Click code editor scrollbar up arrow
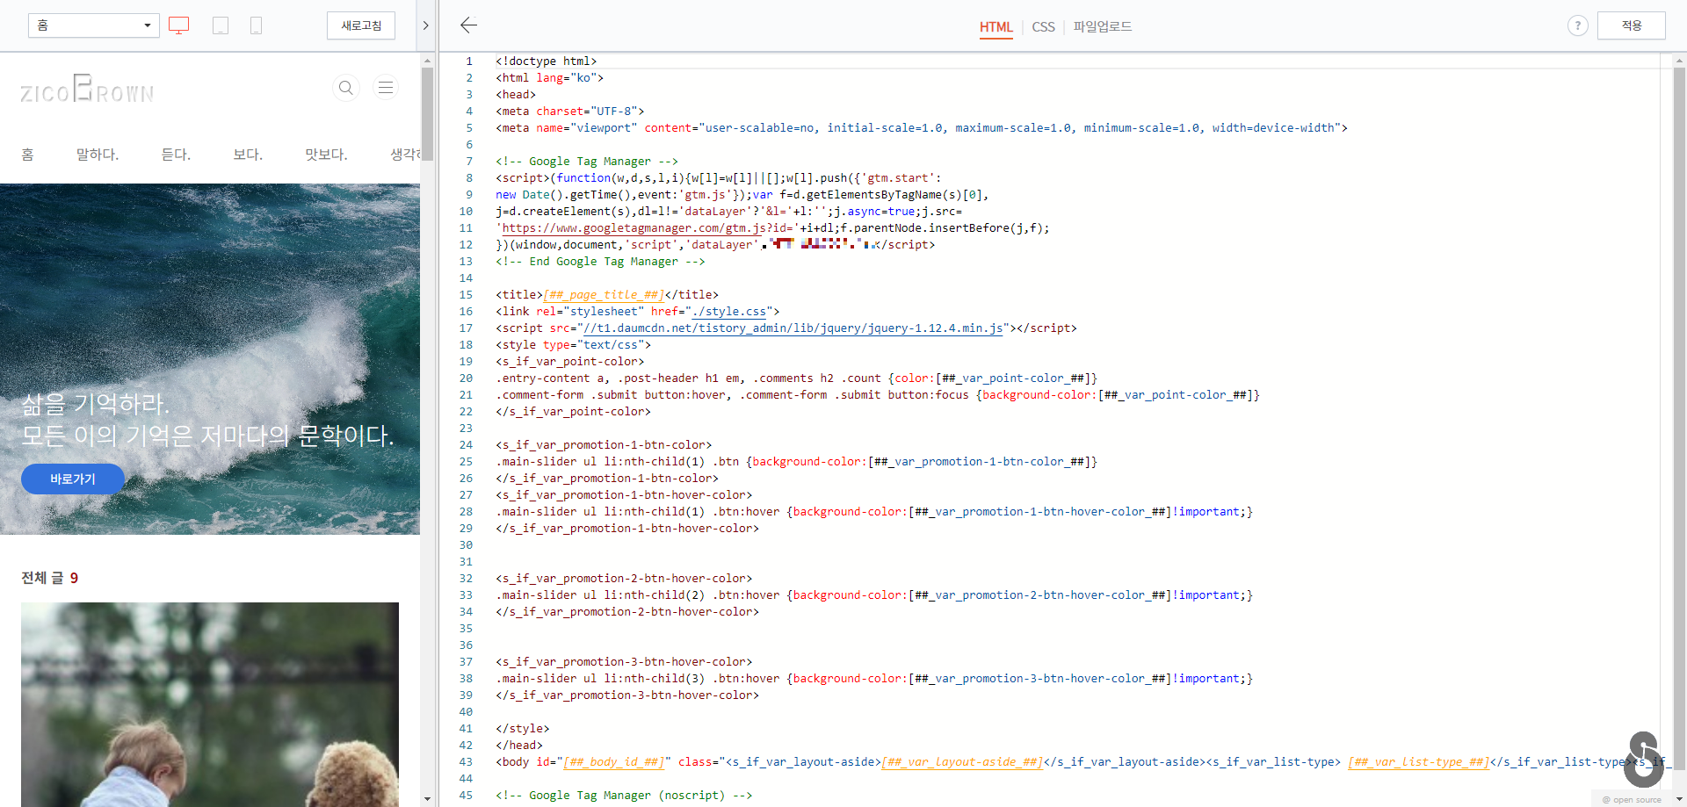This screenshot has width=1687, height=807. click(1679, 61)
